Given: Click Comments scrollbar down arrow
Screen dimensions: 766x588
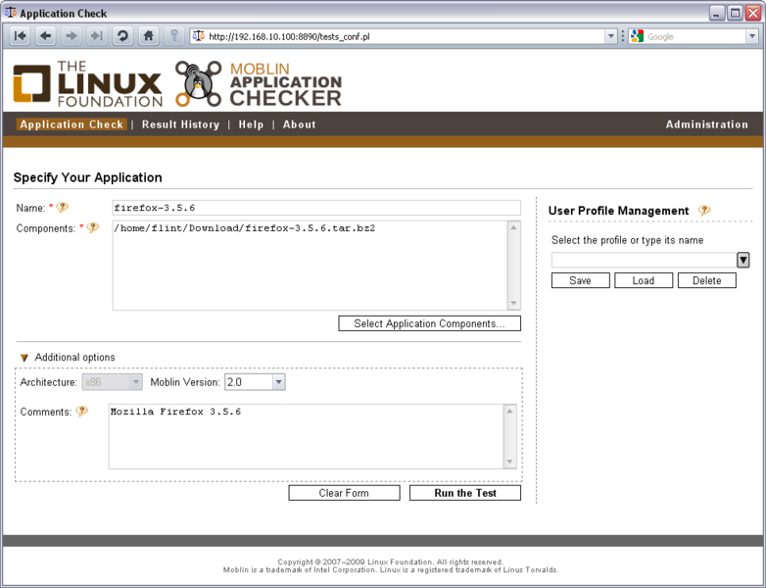Looking at the screenshot, I should pyautogui.click(x=510, y=462).
